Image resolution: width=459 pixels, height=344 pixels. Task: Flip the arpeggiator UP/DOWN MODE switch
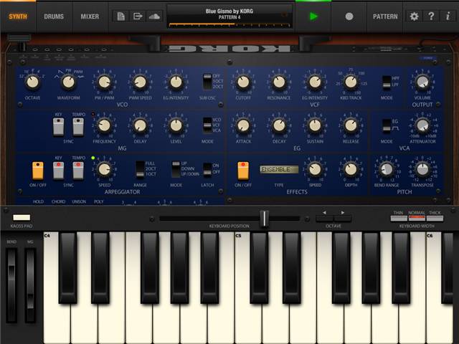[176, 169]
